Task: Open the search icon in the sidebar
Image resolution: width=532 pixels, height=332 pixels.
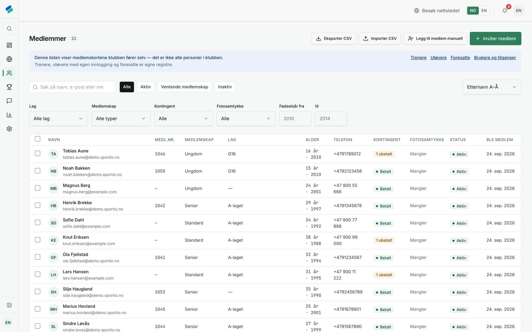Action: 9,29
